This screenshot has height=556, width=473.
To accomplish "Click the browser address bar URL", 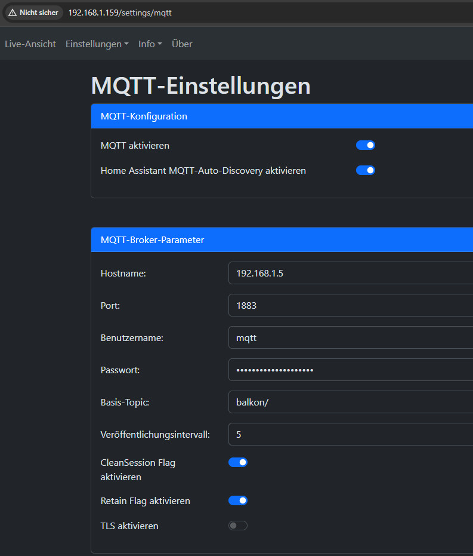I will (x=119, y=13).
